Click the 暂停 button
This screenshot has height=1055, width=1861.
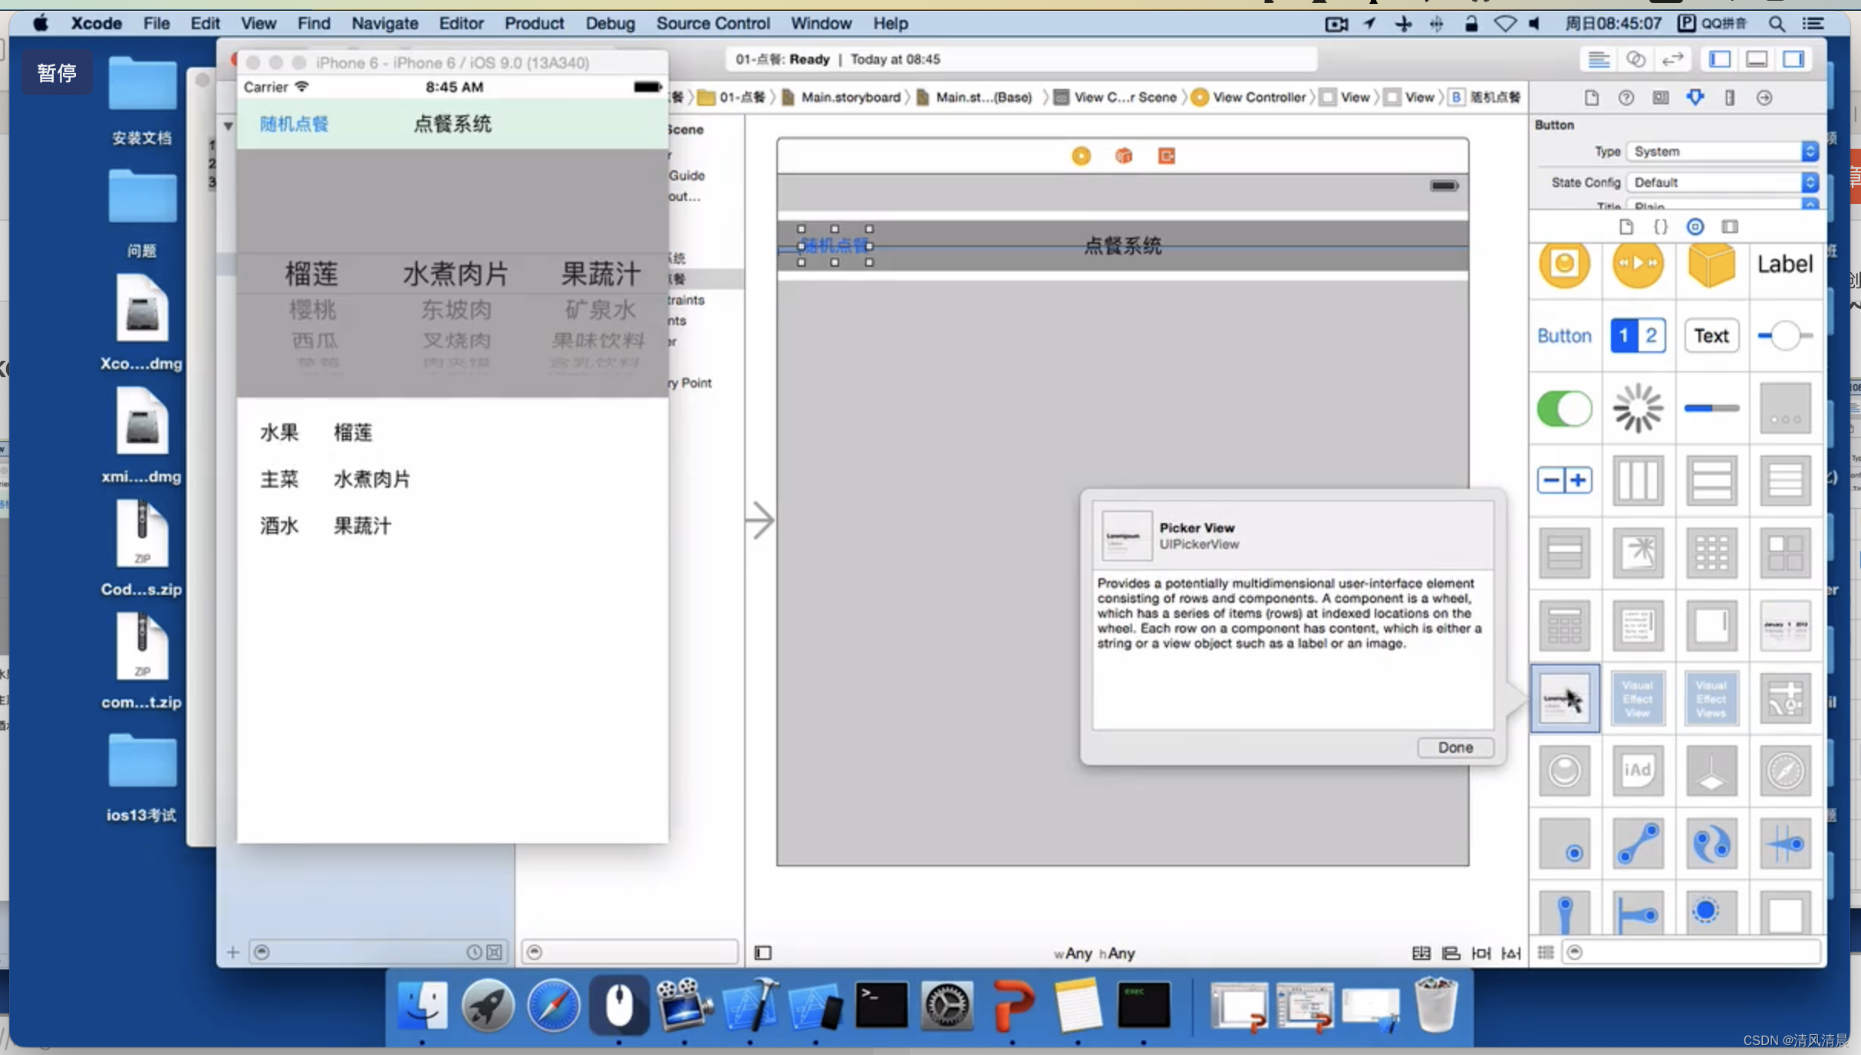[x=57, y=73]
